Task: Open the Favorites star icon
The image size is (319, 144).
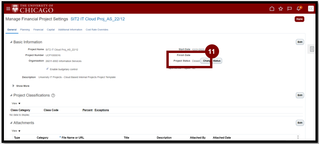Action: pos(281,9)
